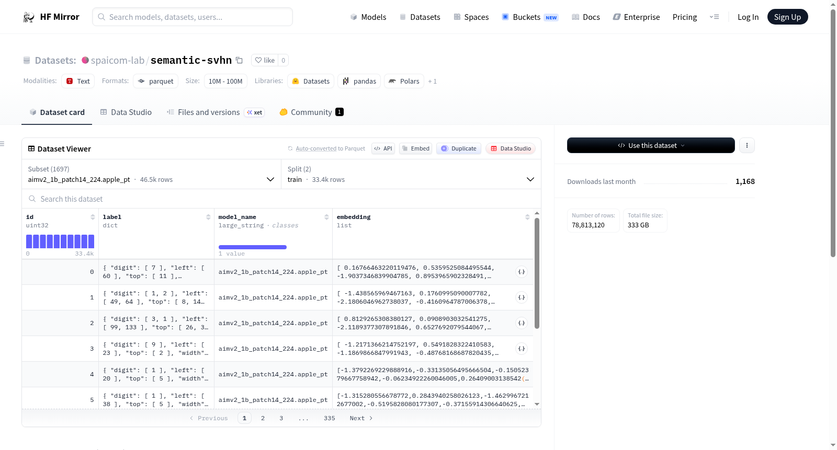Expand JSON for row 2 embedding
This screenshot has width=837, height=450.
click(522, 323)
